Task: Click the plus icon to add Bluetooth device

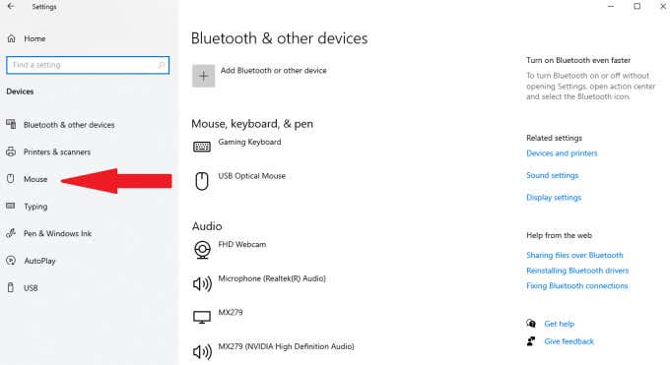Action: pyautogui.click(x=203, y=76)
